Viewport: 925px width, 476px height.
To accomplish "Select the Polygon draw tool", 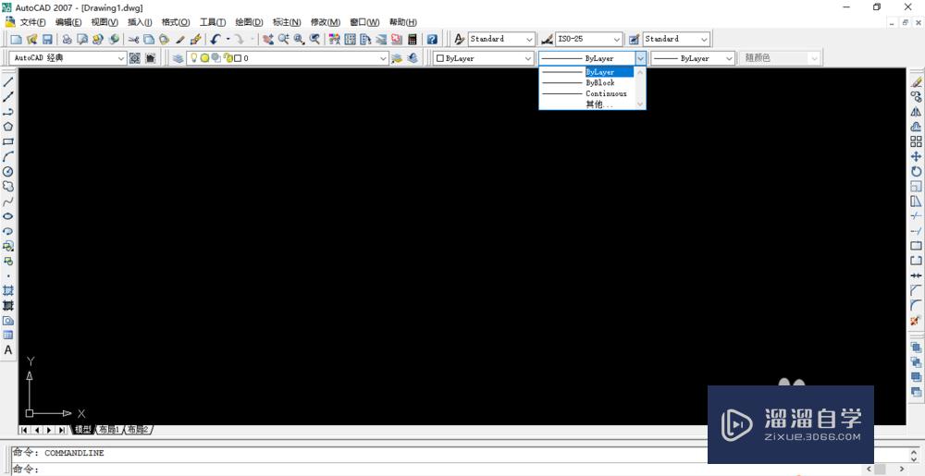I will pyautogui.click(x=8, y=127).
